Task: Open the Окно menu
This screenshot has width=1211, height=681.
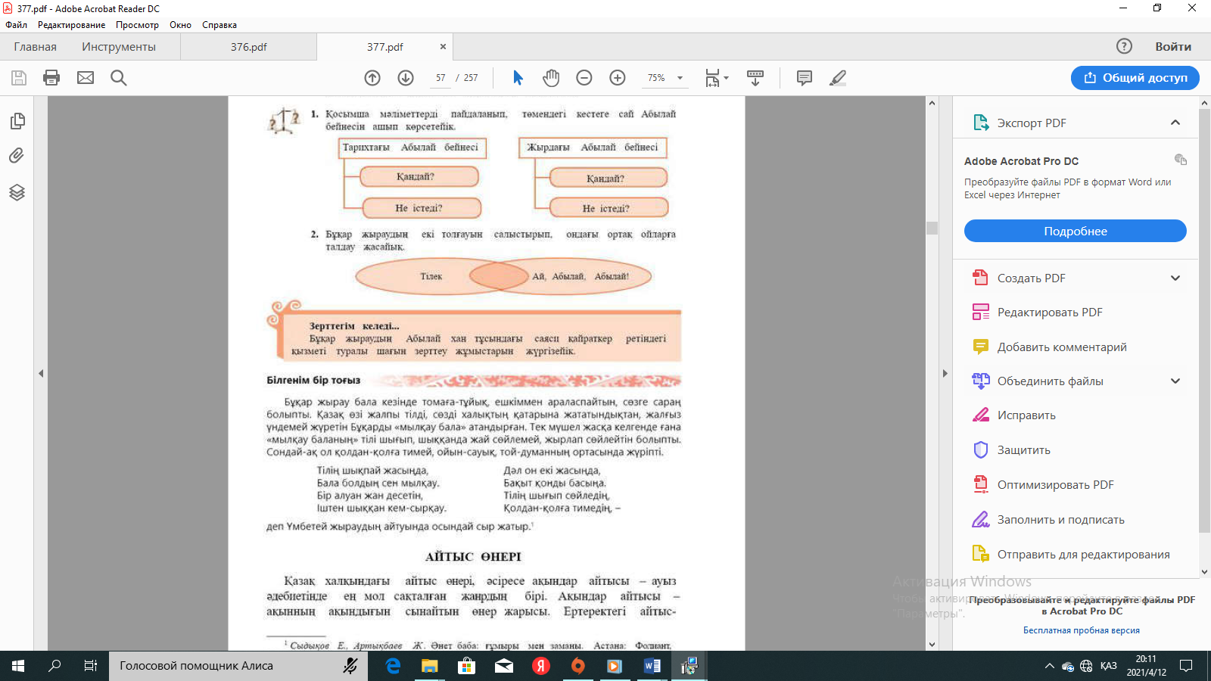Action: point(180,25)
